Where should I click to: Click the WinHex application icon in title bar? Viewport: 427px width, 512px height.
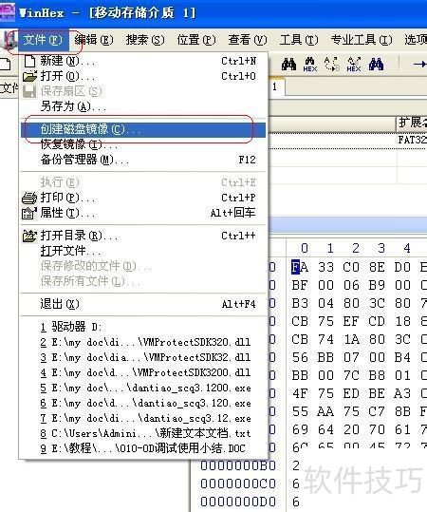pyautogui.click(x=8, y=12)
